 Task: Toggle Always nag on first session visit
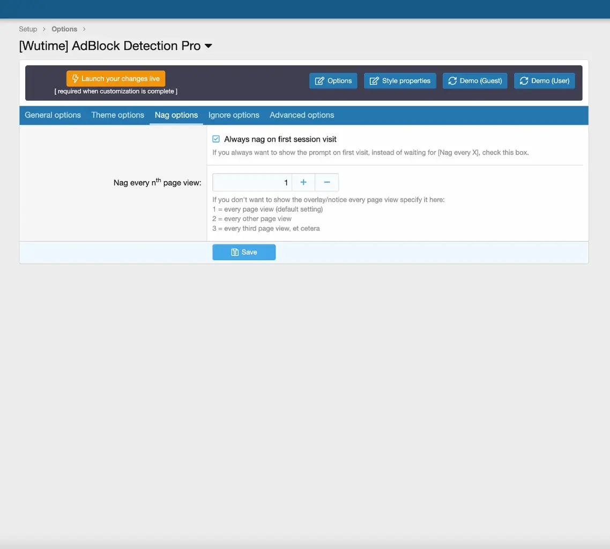click(x=216, y=139)
